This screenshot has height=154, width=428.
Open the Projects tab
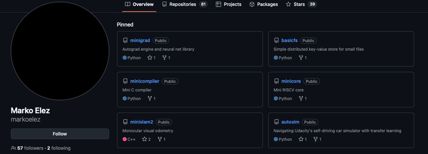229,4
